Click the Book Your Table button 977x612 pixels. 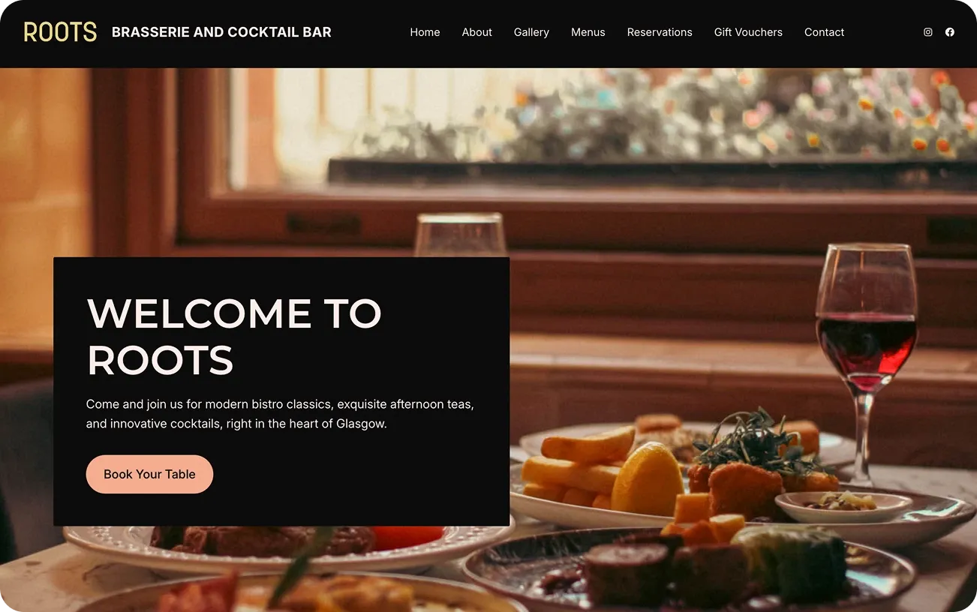click(x=149, y=474)
